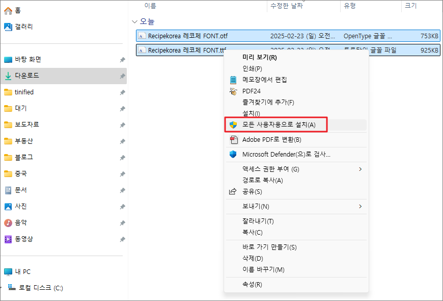Click the shield icon for 모든 사용자용으로 설치
This screenshot has height=301, width=443.
tap(233, 124)
